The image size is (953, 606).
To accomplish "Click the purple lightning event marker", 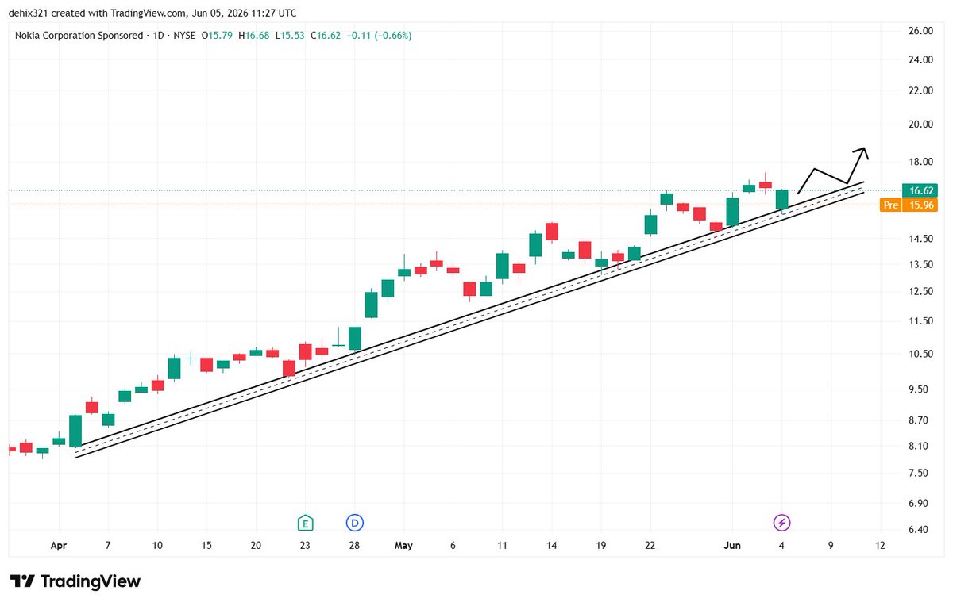I will click(782, 523).
